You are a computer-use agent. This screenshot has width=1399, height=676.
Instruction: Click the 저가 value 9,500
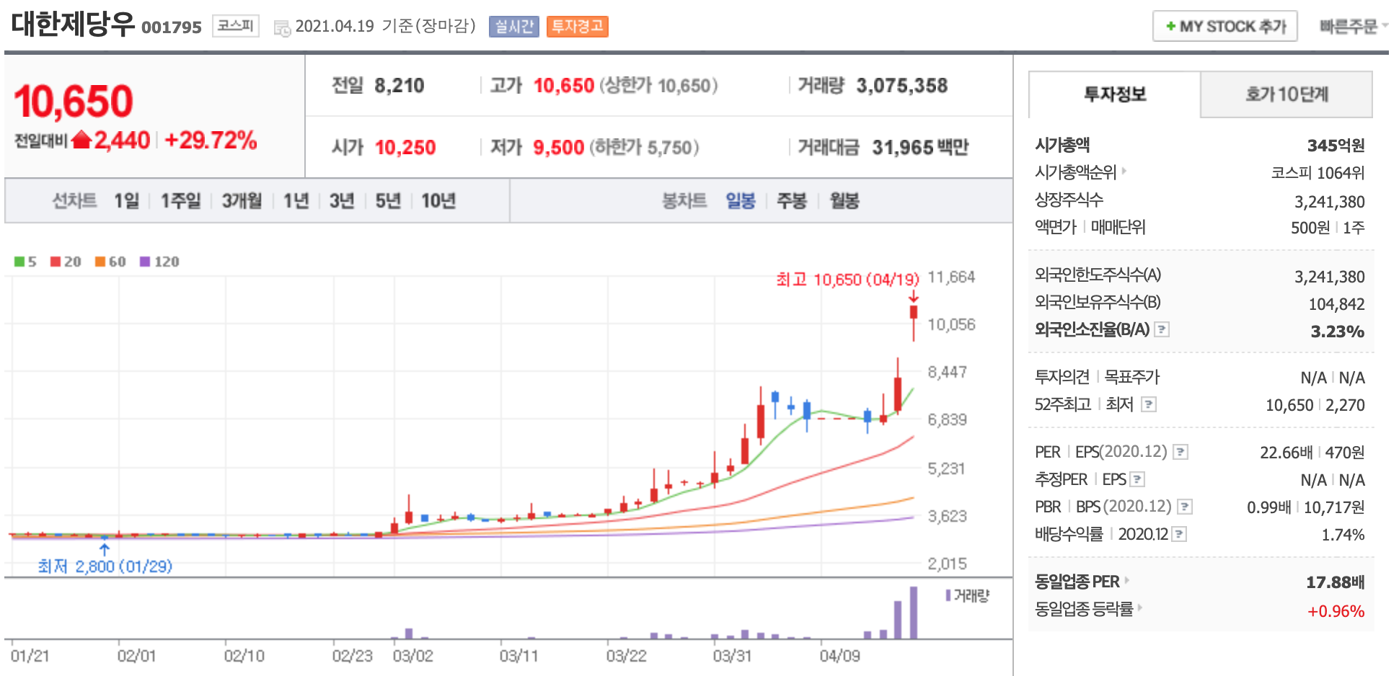(x=558, y=148)
